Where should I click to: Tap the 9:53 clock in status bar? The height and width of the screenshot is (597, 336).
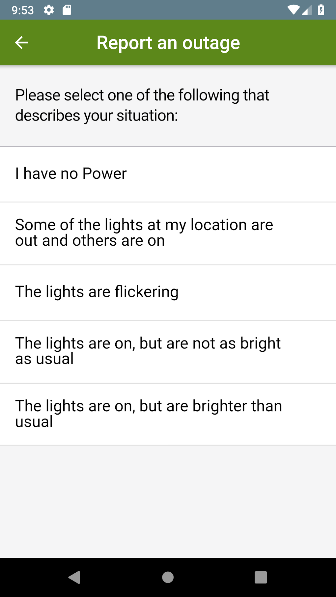click(23, 10)
